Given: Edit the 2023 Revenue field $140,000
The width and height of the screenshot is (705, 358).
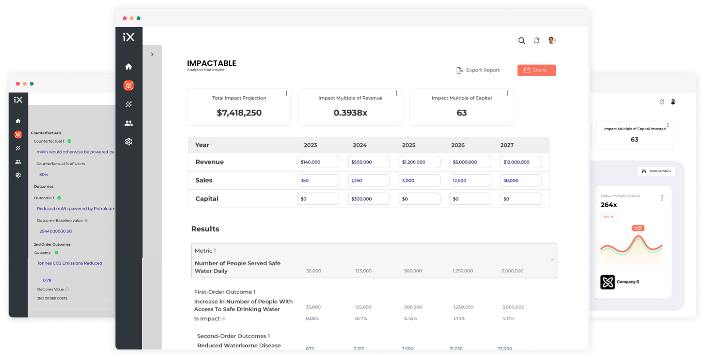Looking at the screenshot, I should (318, 162).
